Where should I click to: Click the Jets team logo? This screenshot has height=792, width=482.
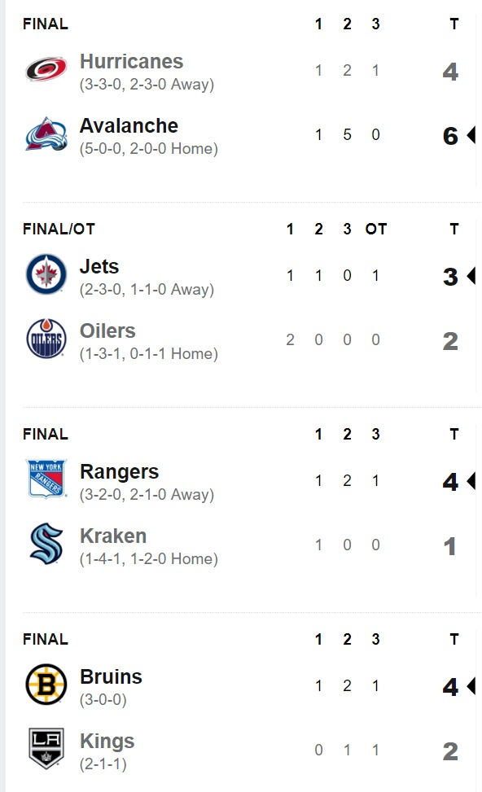(46, 274)
